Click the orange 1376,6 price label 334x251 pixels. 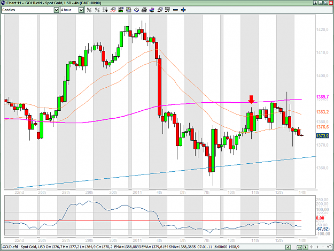click(x=322, y=127)
